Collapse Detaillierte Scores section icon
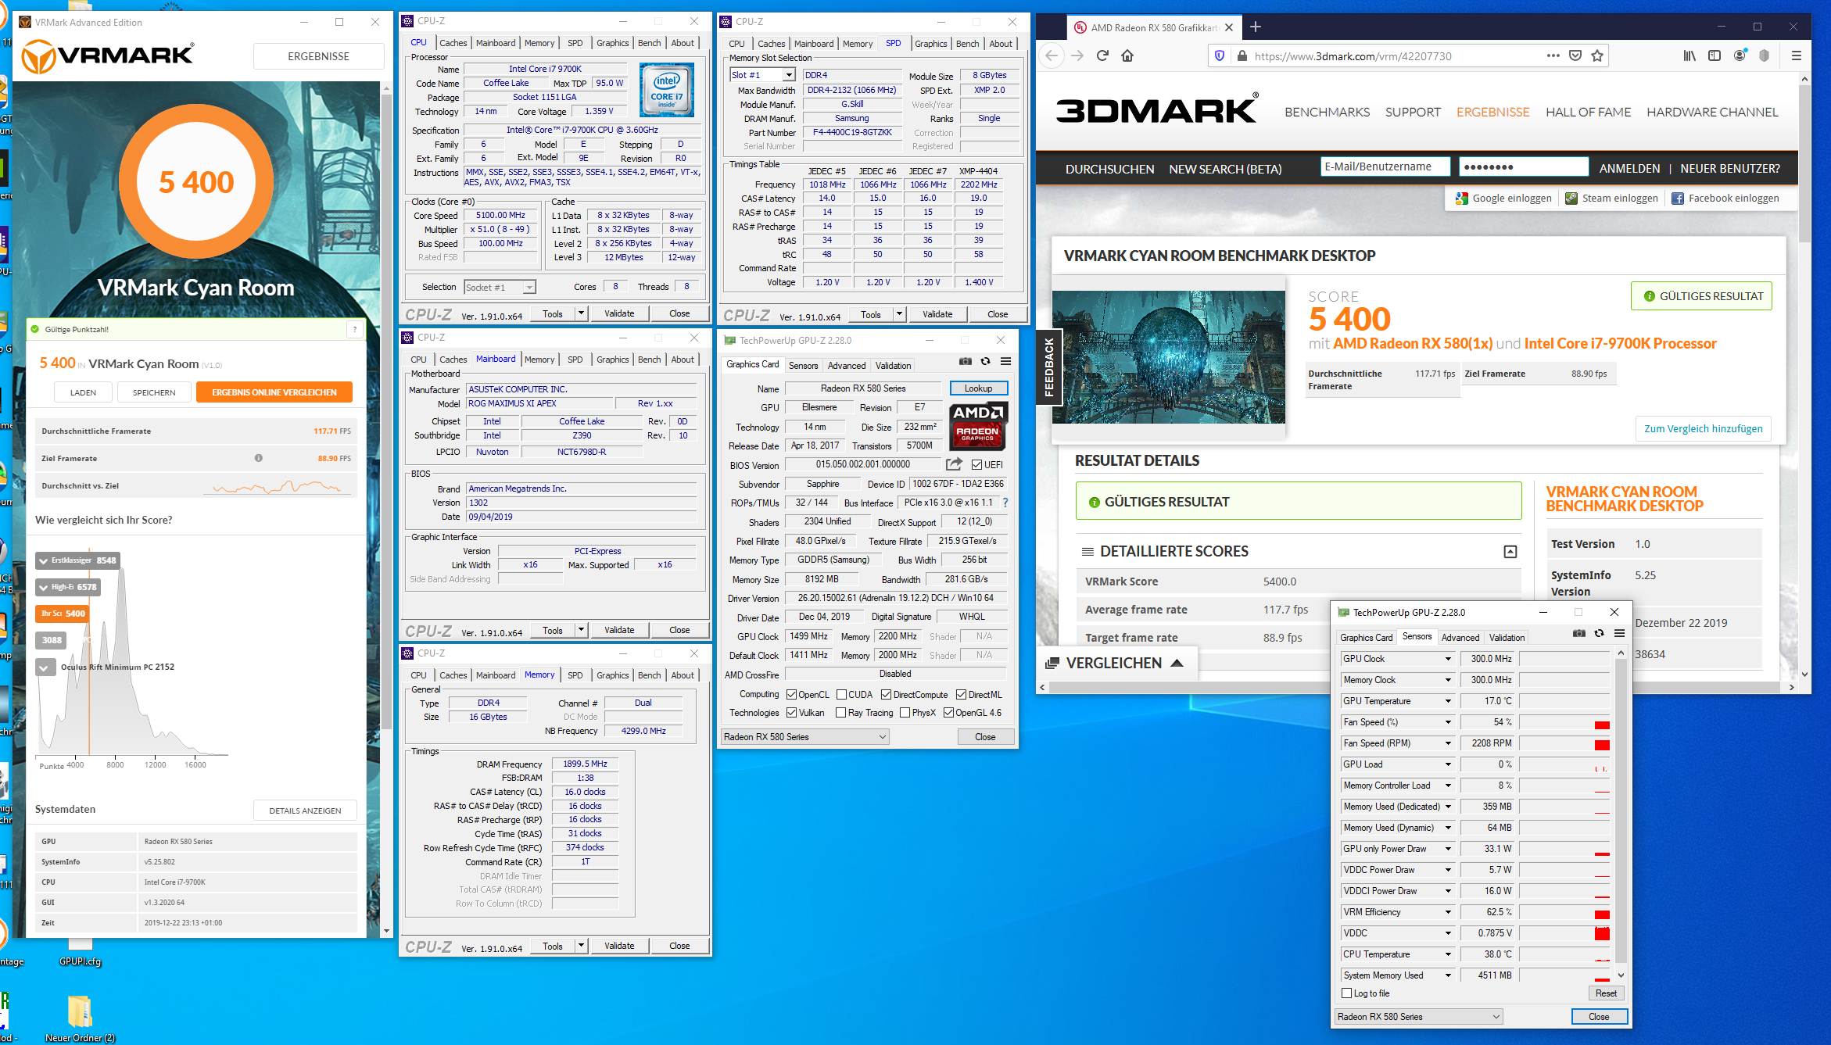1831x1045 pixels. (x=1510, y=552)
